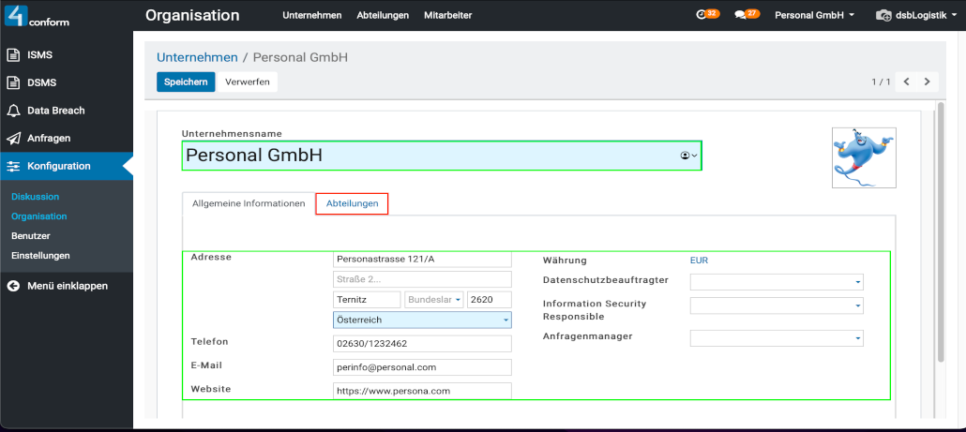Click the Speichern button
Viewport: 966px width, 432px height.
coord(186,82)
